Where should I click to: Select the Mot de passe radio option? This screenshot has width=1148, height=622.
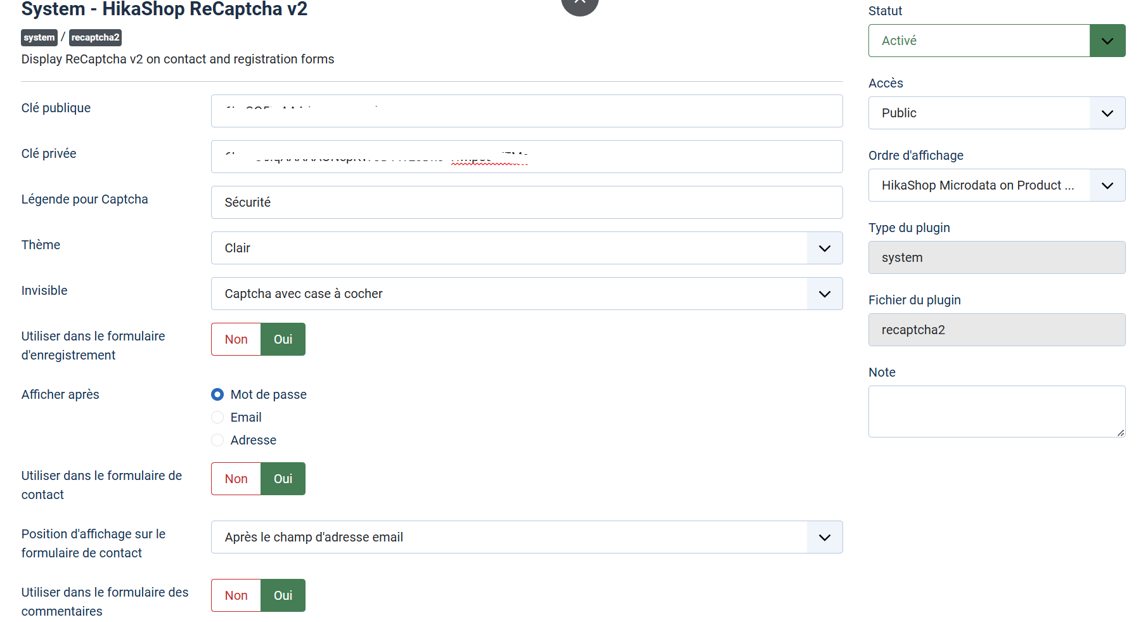tap(217, 394)
